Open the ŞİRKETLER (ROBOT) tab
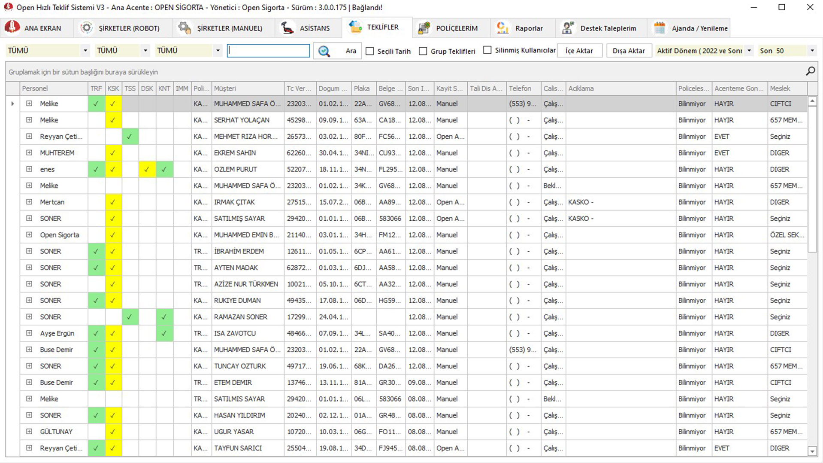The height and width of the screenshot is (463, 823). (x=123, y=28)
